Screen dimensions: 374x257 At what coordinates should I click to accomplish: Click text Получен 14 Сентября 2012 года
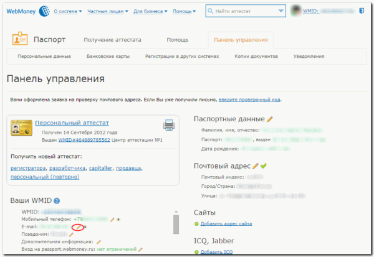(x=79, y=133)
